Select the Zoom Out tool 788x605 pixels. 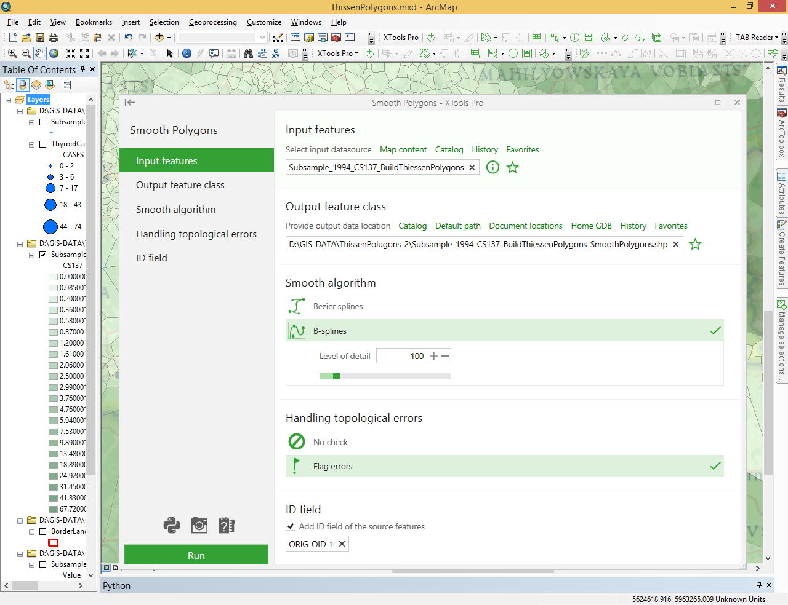26,53
